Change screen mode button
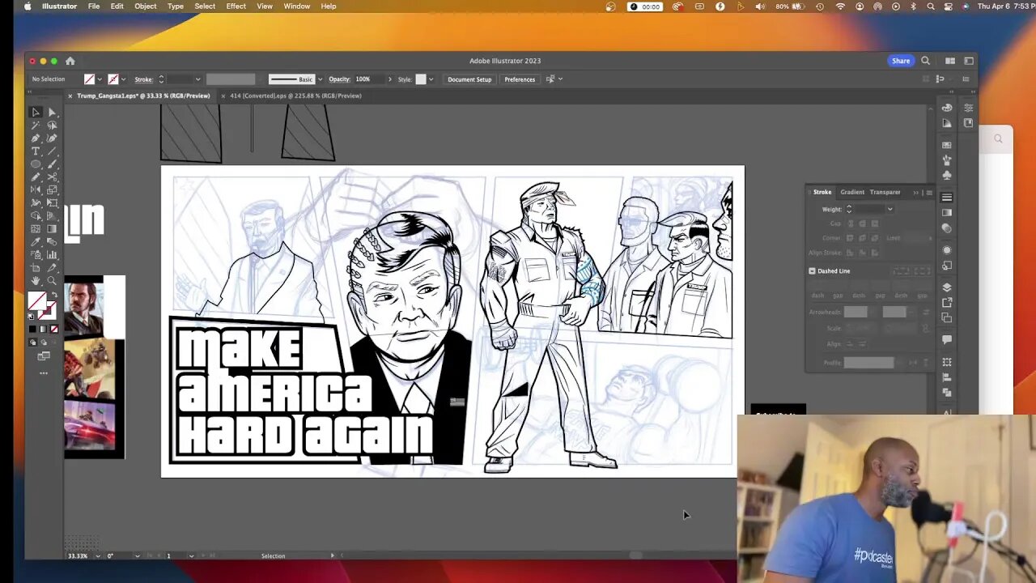Image resolution: width=1036 pixels, height=583 pixels. click(x=44, y=356)
